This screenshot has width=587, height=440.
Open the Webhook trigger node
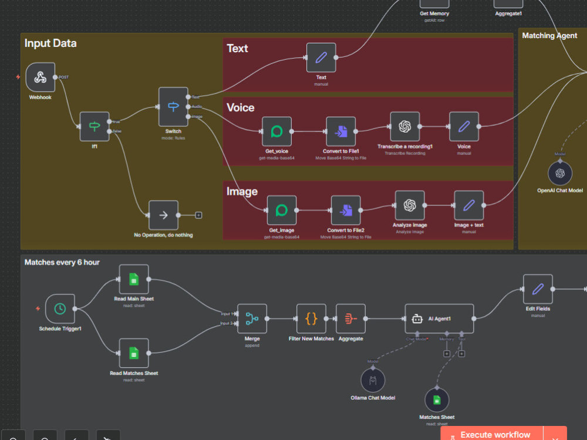tap(41, 77)
